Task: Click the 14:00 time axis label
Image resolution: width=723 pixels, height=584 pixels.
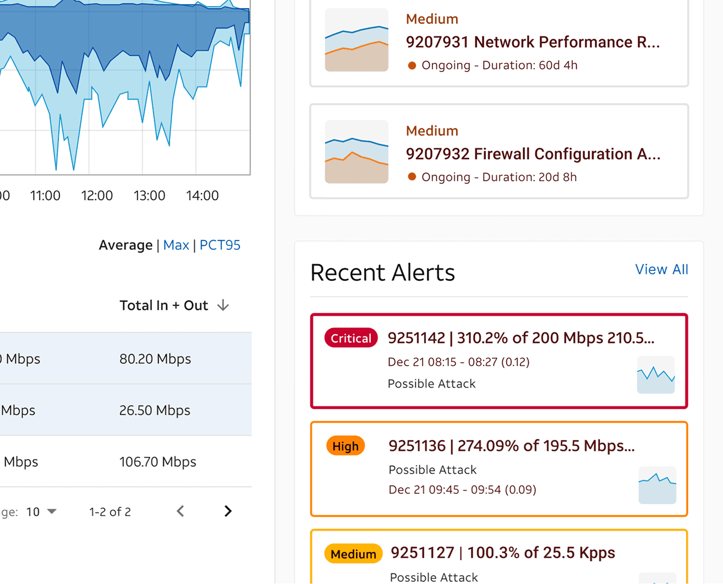Action: pyautogui.click(x=202, y=195)
